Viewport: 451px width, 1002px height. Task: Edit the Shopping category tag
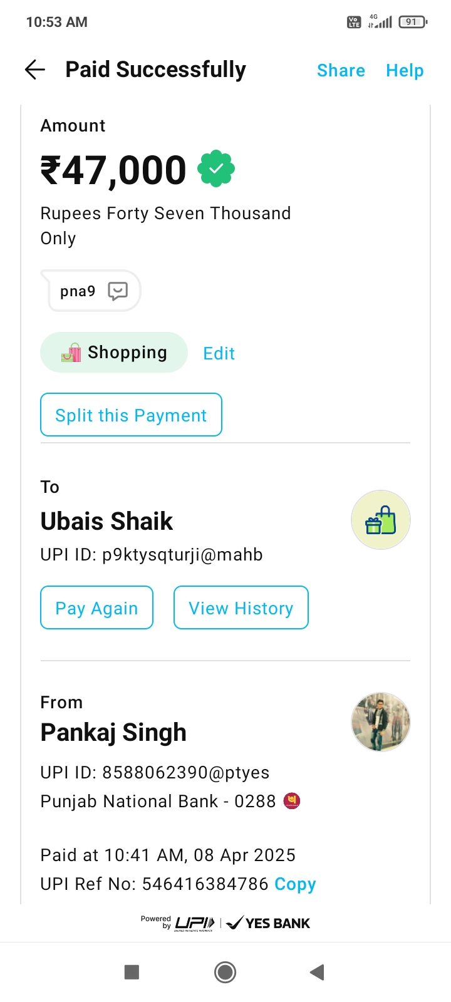click(219, 353)
